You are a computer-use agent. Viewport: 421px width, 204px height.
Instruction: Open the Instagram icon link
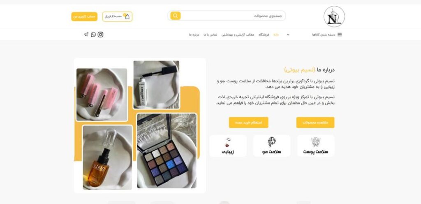(100, 35)
